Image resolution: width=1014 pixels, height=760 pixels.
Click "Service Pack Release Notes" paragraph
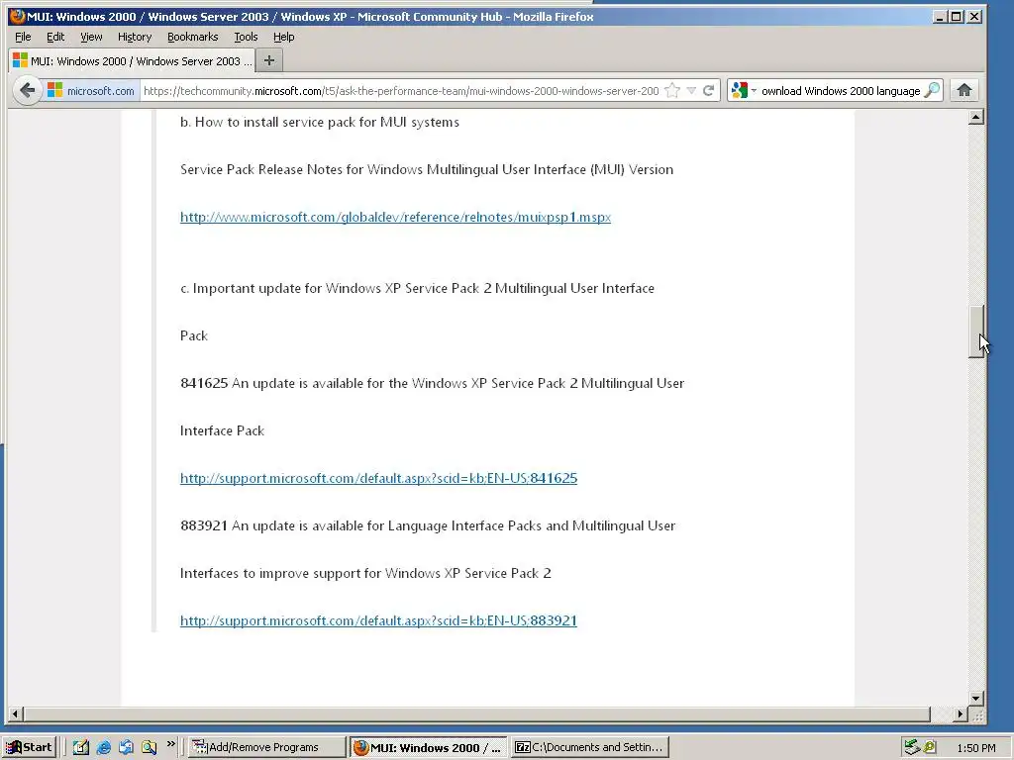(x=427, y=169)
